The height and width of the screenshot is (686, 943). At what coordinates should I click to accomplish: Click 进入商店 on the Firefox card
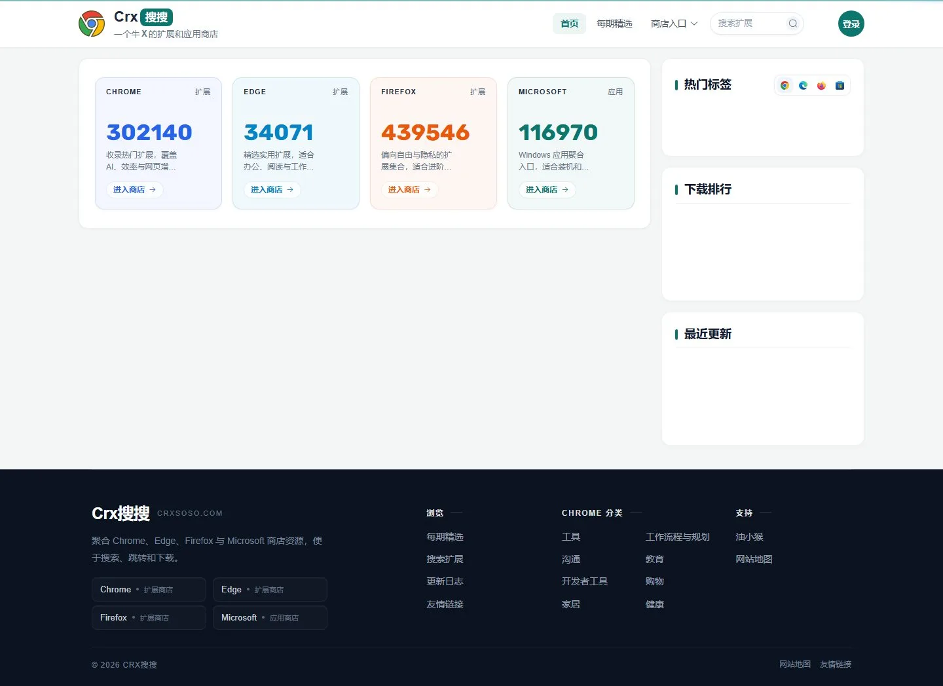coord(409,190)
